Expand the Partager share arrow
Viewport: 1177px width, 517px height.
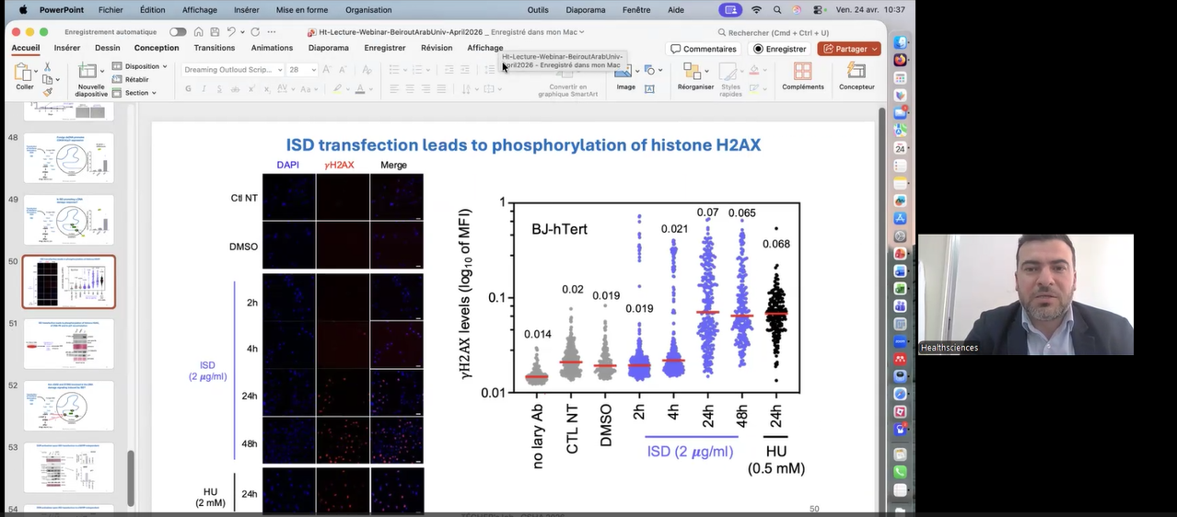[x=873, y=49]
